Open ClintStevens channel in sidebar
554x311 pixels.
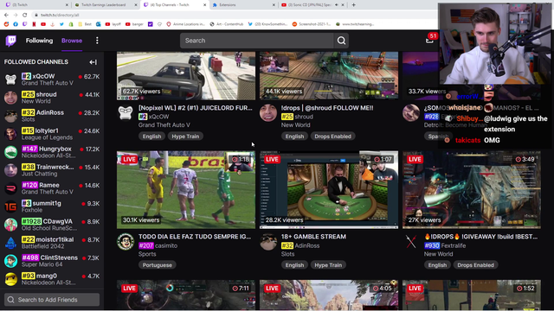point(52,261)
